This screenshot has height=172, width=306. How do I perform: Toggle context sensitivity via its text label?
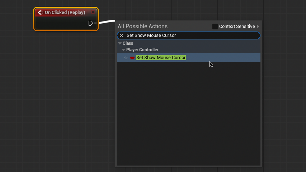pos(237,27)
